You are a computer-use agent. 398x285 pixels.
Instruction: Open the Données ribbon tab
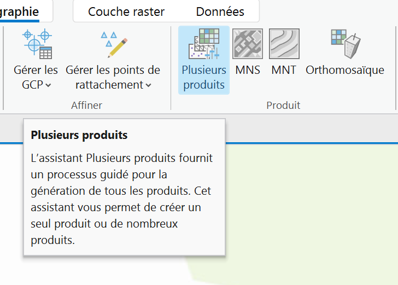220,11
